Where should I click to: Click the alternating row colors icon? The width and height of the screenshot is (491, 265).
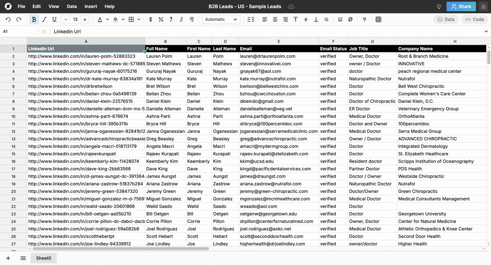(x=378, y=19)
